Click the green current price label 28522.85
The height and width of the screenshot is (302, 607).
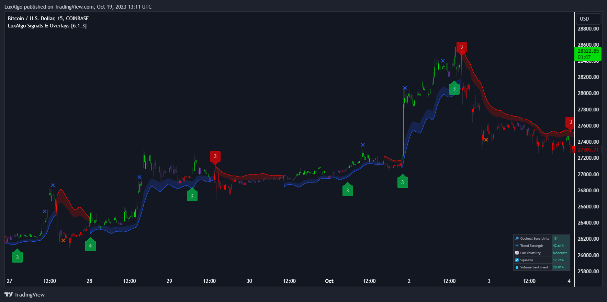tap(588, 54)
